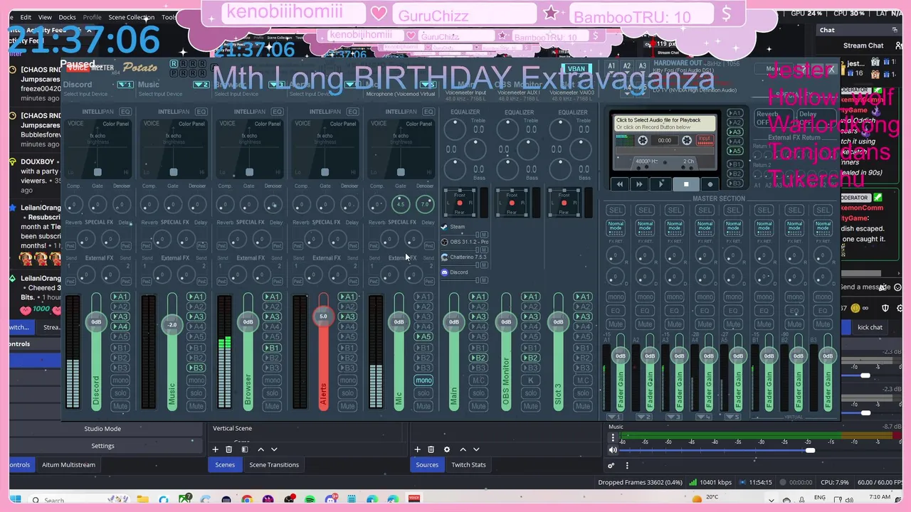Open Chrome from the Windows taskbar
This screenshot has width=911, height=512.
click(x=247, y=500)
